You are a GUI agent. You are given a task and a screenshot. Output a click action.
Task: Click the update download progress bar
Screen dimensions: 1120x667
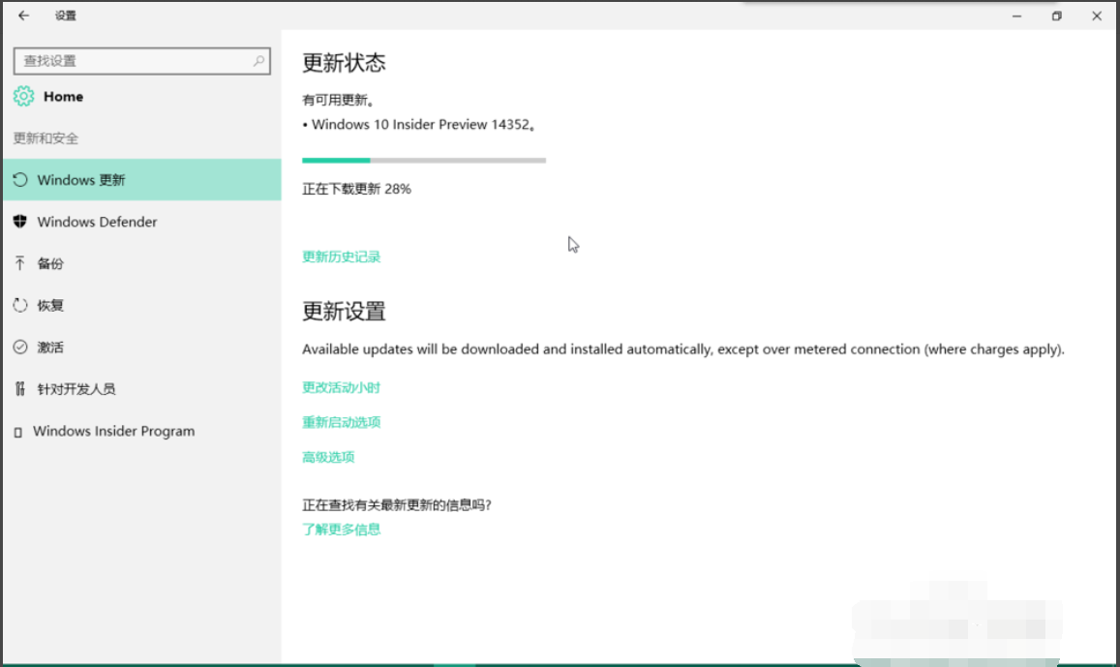pos(424,160)
